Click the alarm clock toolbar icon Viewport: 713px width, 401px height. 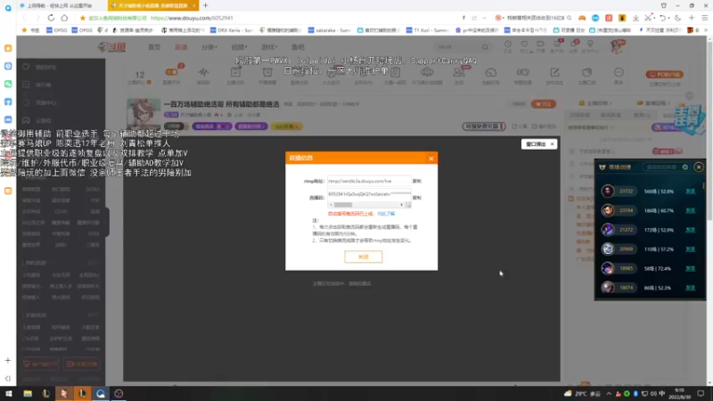click(x=267, y=72)
